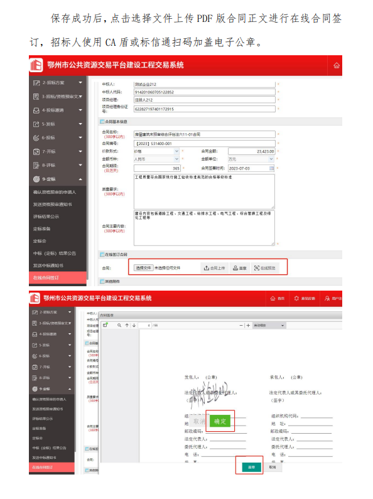This screenshot has height=499, width=373.
Task: Click 在线预览 preview icon button
Action: [x=265, y=268]
